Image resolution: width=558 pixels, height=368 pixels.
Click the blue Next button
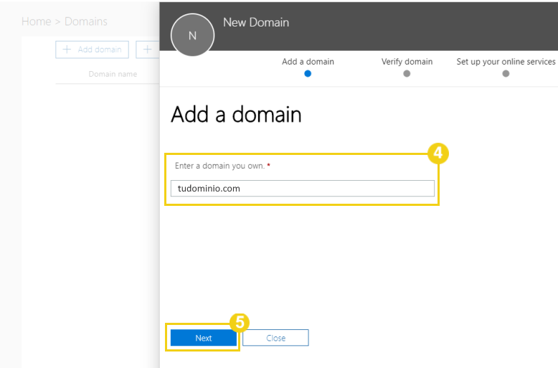(204, 338)
